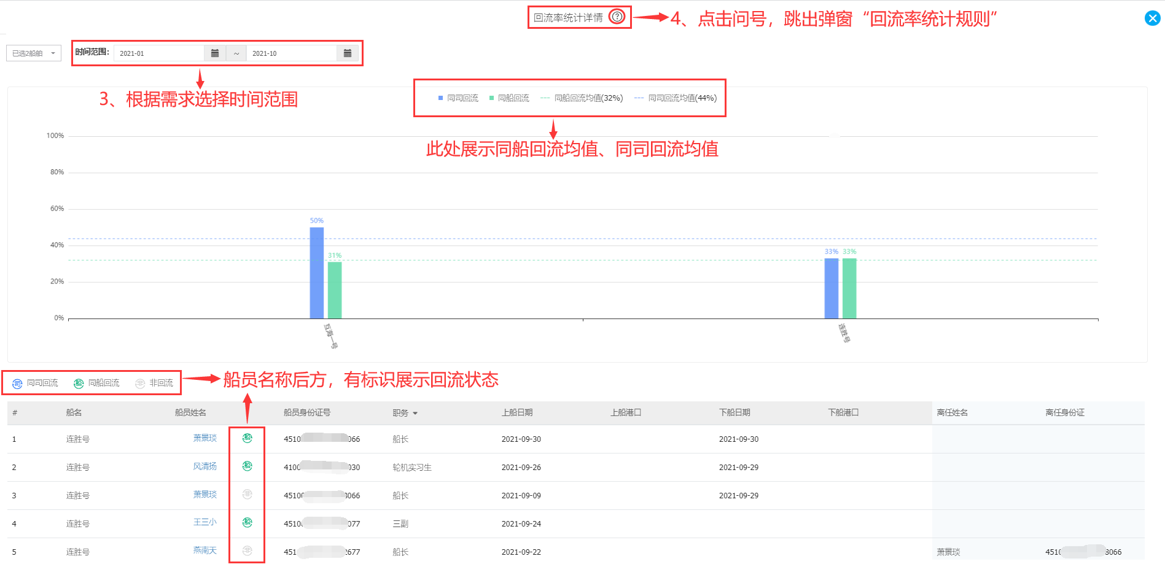Click the end date field 2021-10
This screenshot has width=1165, height=575.
[x=291, y=53]
